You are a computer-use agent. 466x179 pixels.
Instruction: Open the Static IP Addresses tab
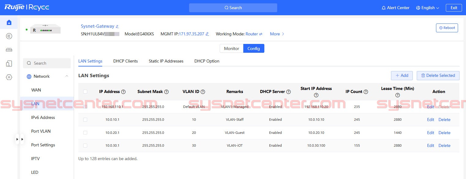[166, 61]
